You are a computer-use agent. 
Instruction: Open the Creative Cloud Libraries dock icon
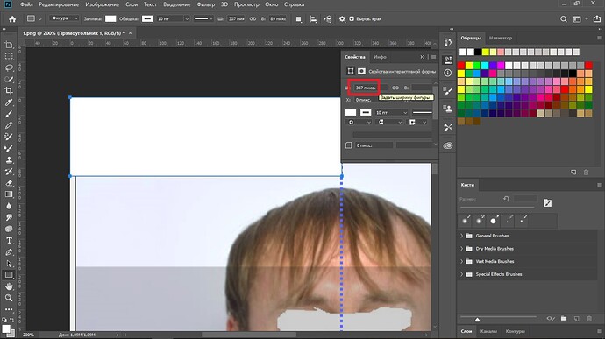447,145
